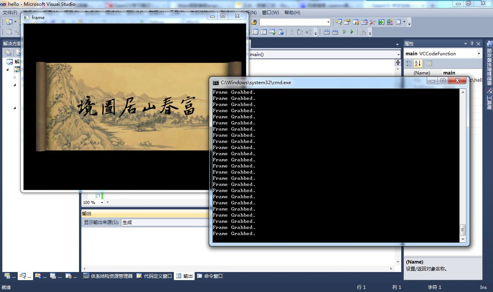Open the editor document list dropdown arrow
Image resolution: width=493 pixels, height=292 pixels.
[397, 44]
